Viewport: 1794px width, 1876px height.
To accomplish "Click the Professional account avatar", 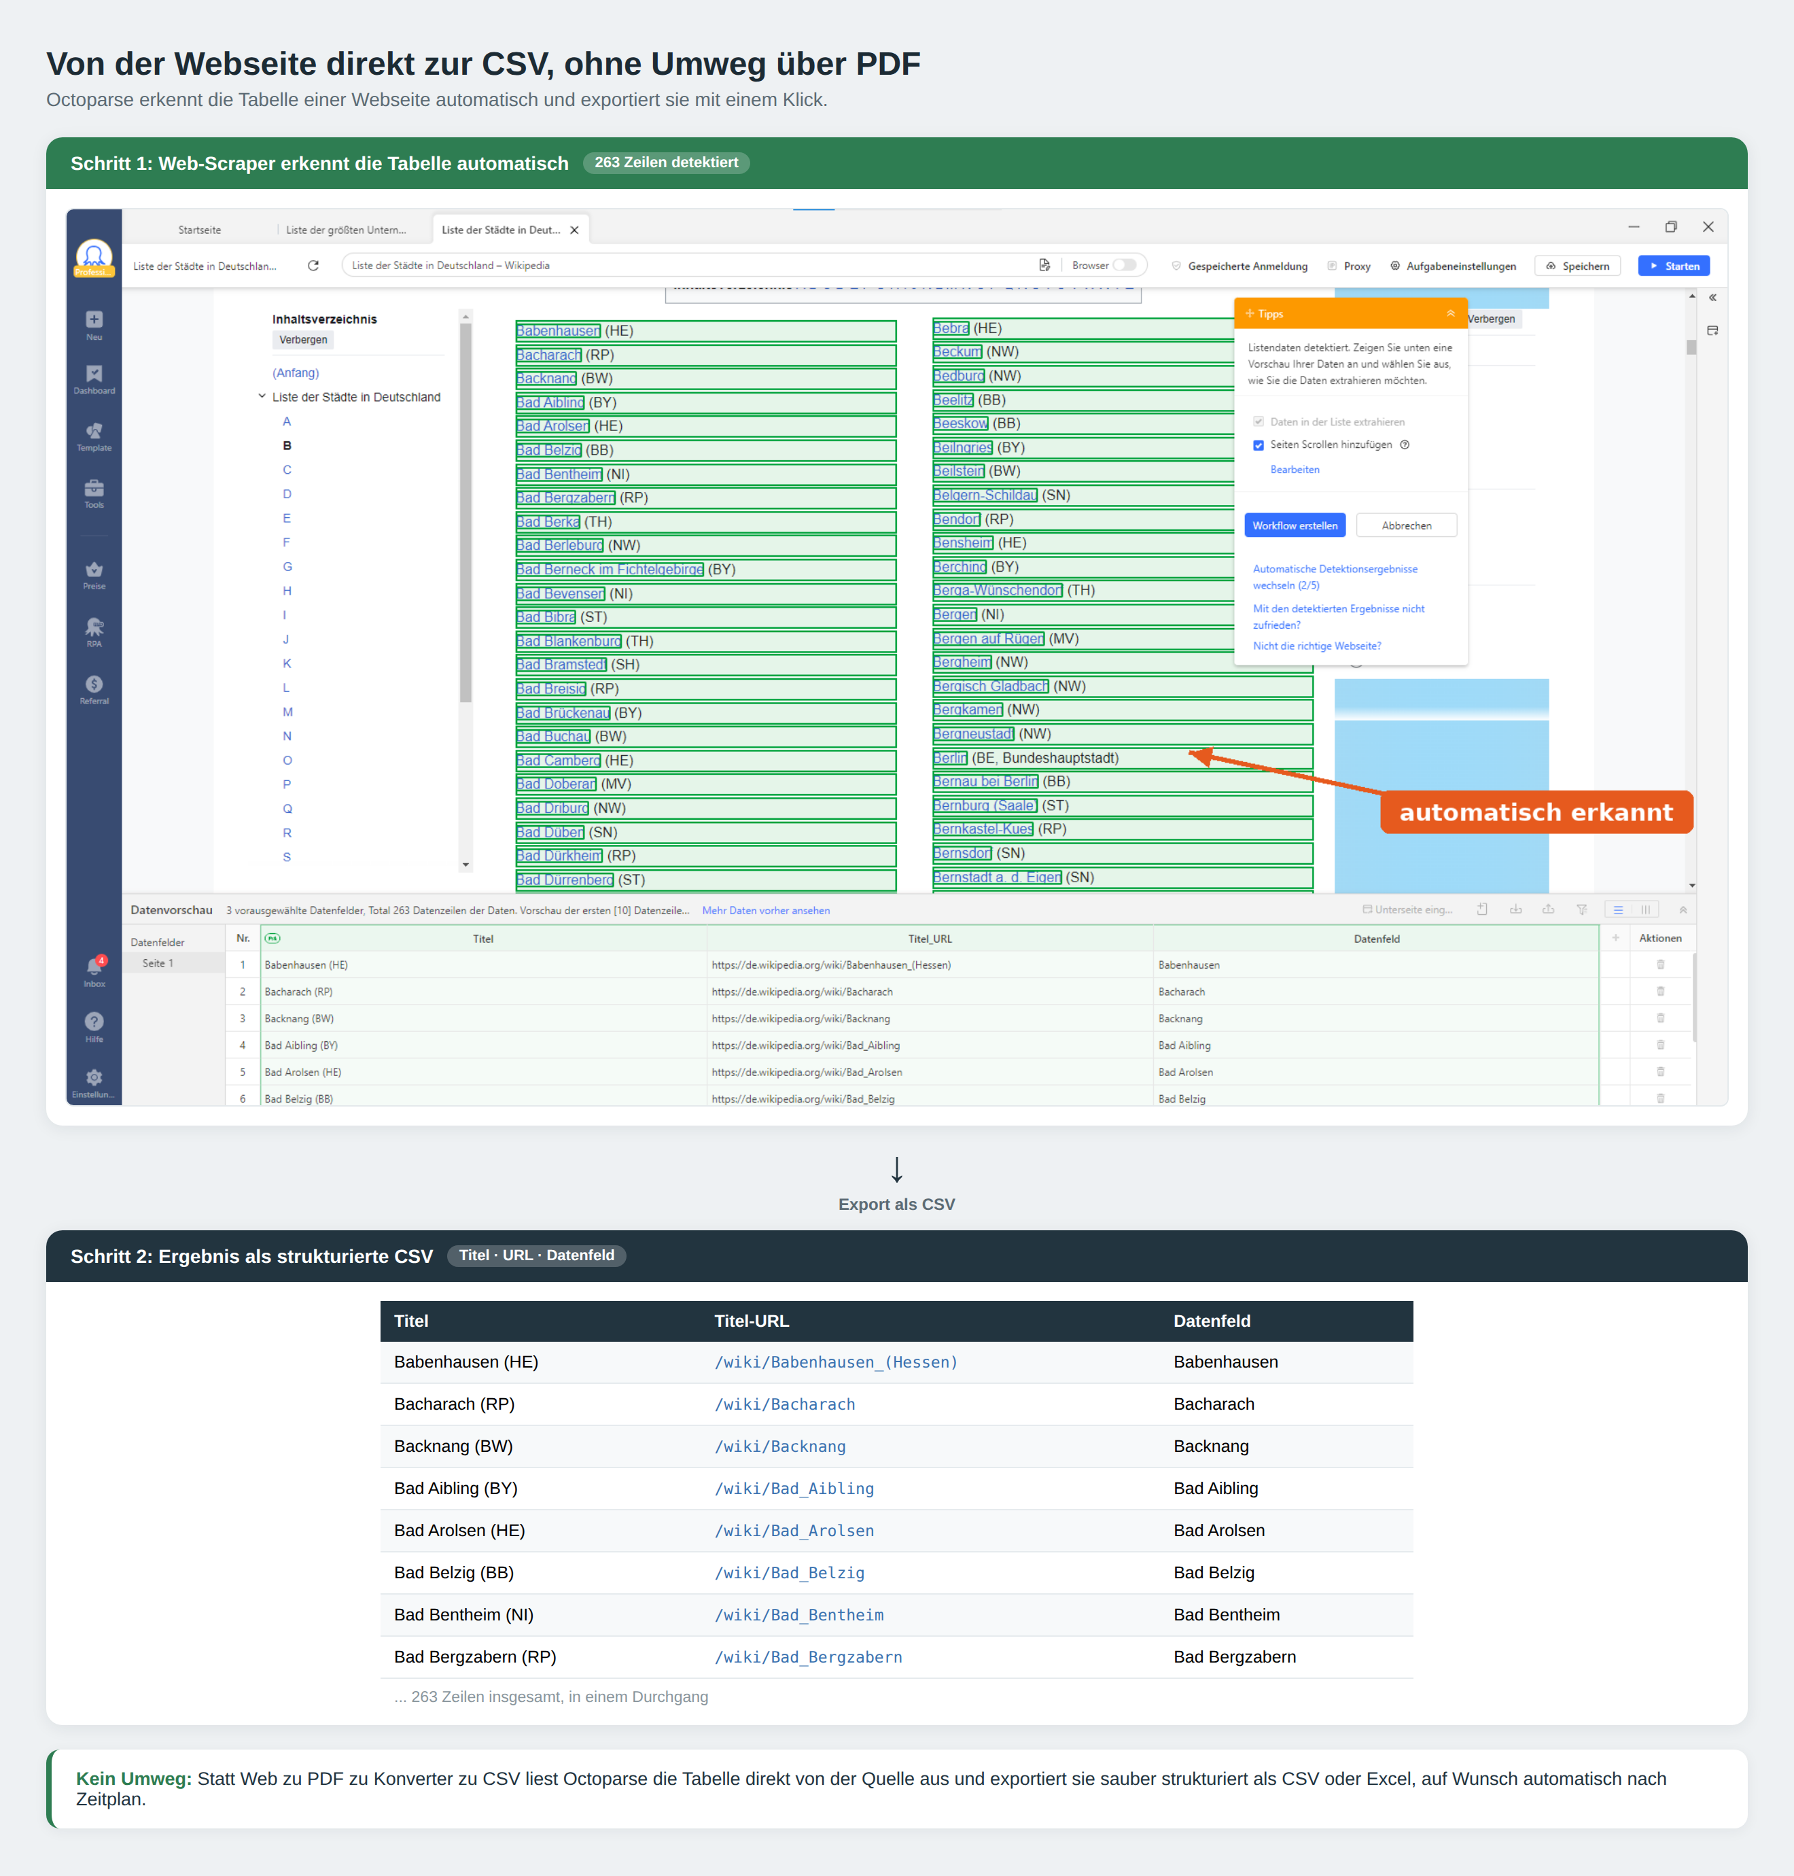I will [94, 258].
